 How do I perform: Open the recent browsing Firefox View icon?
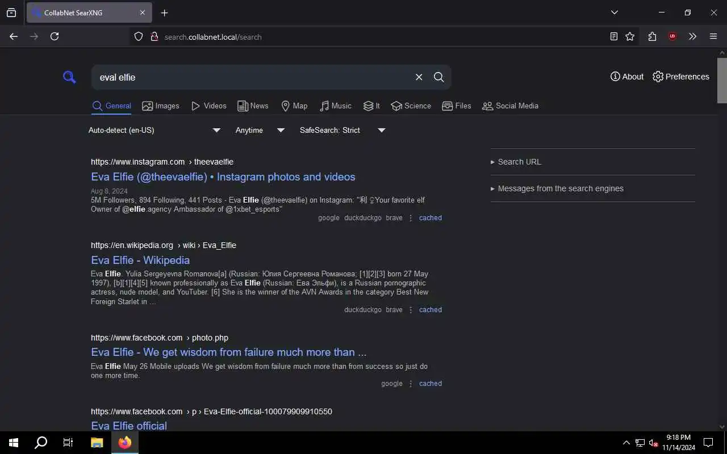pos(11,12)
